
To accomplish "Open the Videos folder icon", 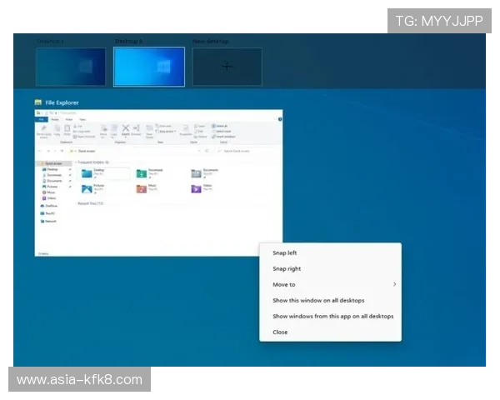I will (197, 189).
